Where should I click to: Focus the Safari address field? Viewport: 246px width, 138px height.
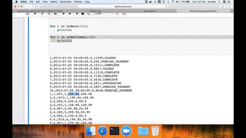tap(123, 7)
